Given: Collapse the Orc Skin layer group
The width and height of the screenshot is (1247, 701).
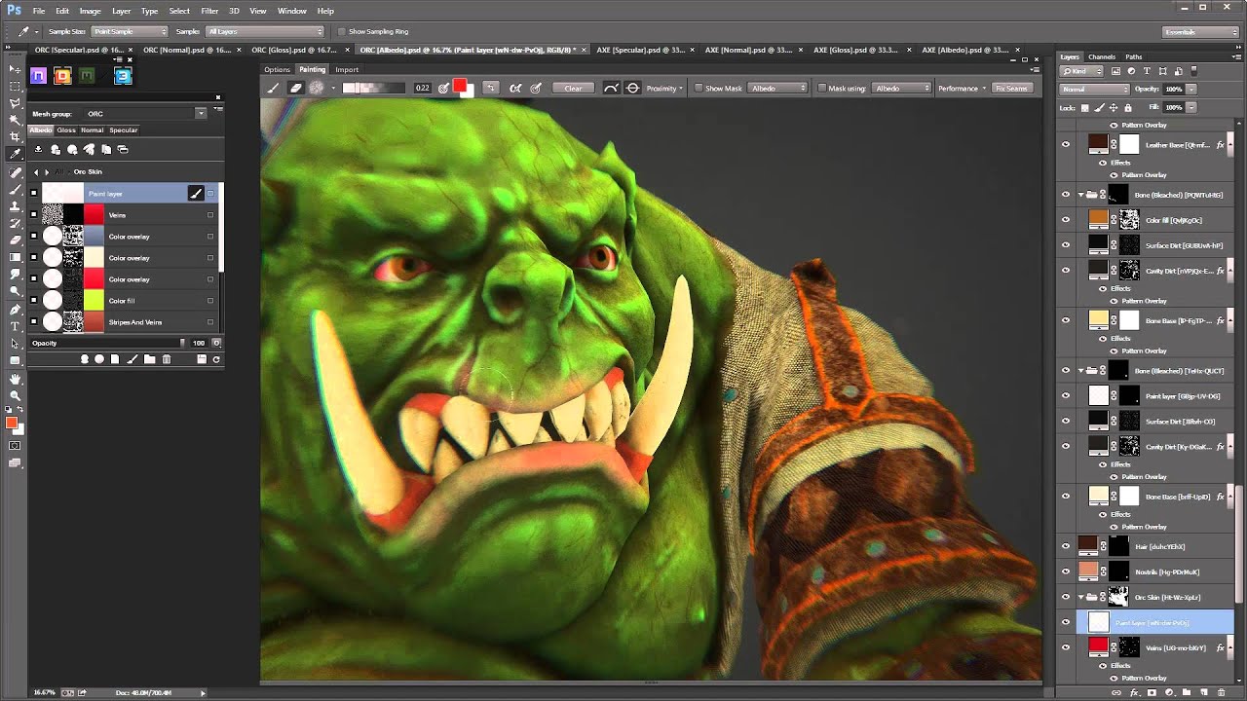Looking at the screenshot, I should tap(1081, 597).
